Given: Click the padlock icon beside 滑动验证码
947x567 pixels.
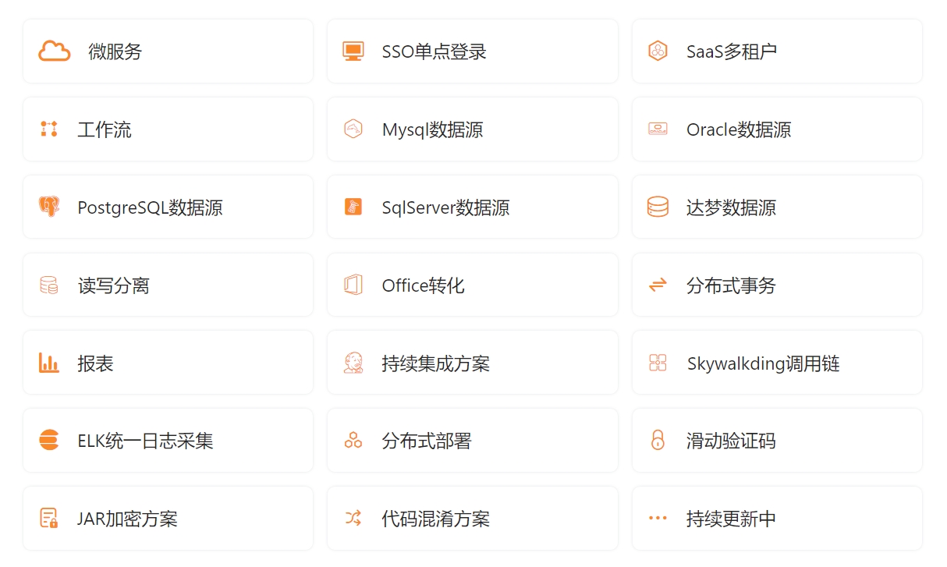Looking at the screenshot, I should coord(658,441).
